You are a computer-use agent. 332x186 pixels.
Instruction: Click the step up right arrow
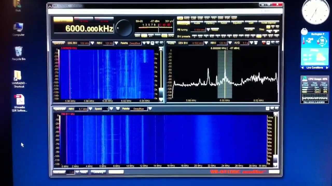pos(276,31)
